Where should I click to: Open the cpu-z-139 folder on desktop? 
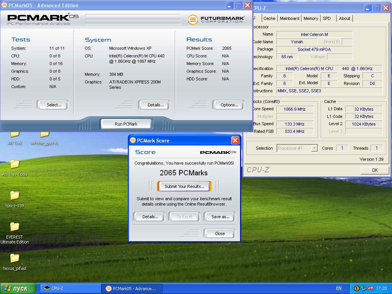pos(15,199)
